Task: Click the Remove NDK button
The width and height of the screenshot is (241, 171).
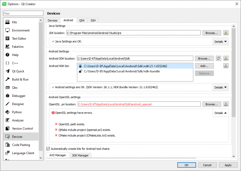Action: (204, 73)
